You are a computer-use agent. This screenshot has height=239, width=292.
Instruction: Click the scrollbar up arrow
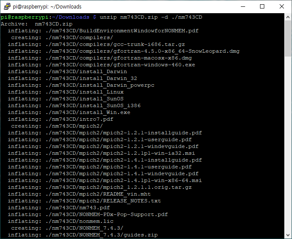pyautogui.click(x=288, y=17)
